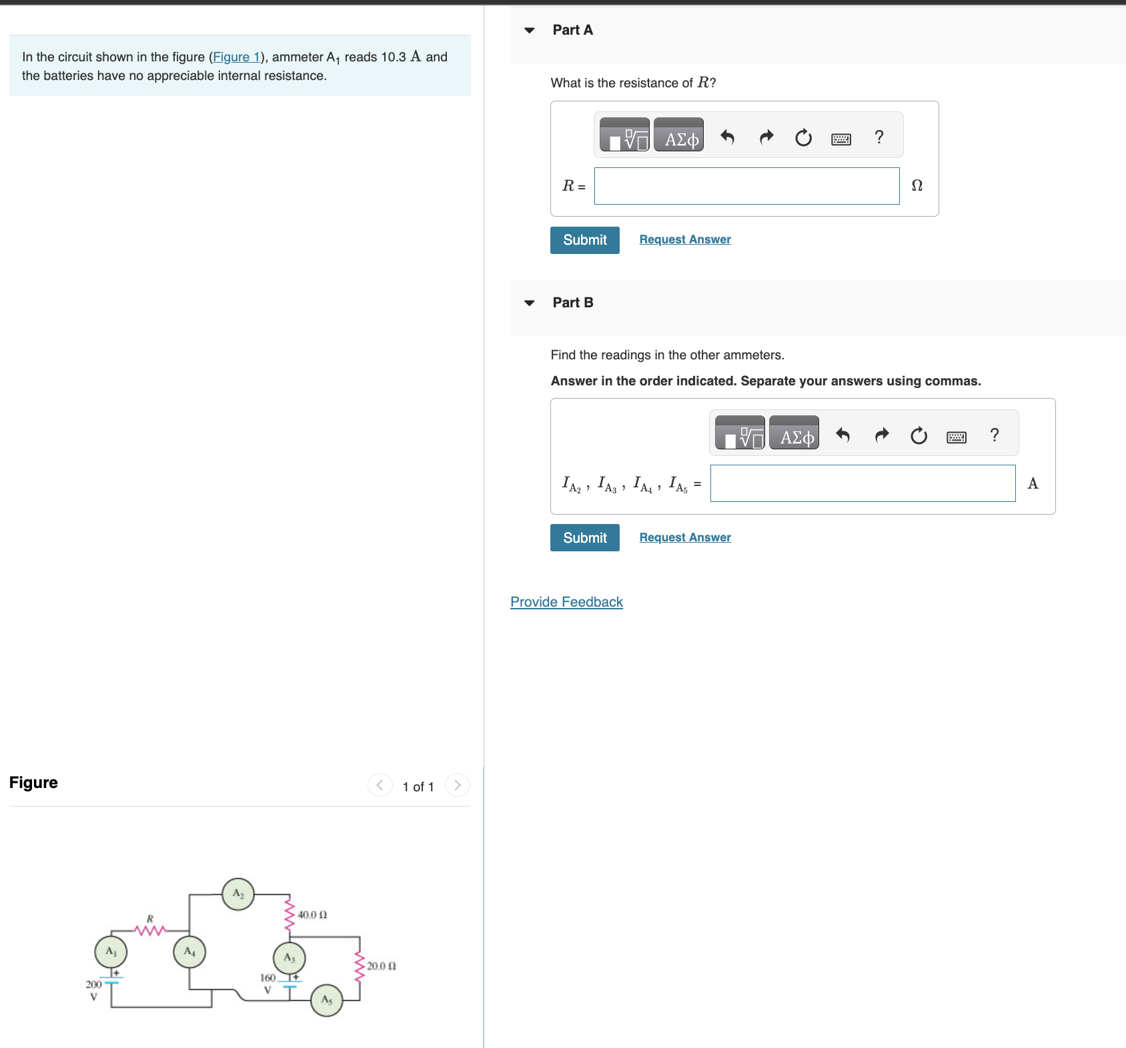
Task: Open the math template palette in Part A
Action: [x=624, y=135]
